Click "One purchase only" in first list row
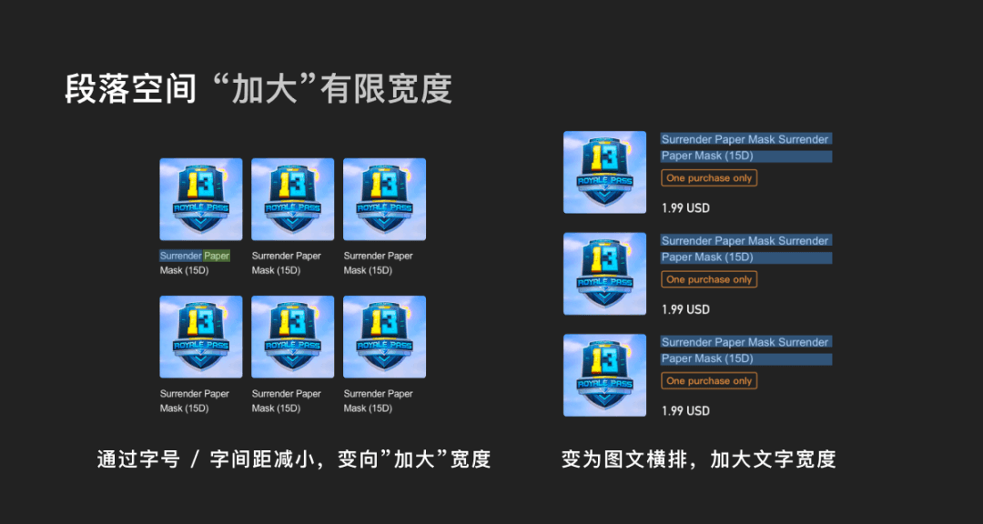983x524 pixels. tap(709, 178)
